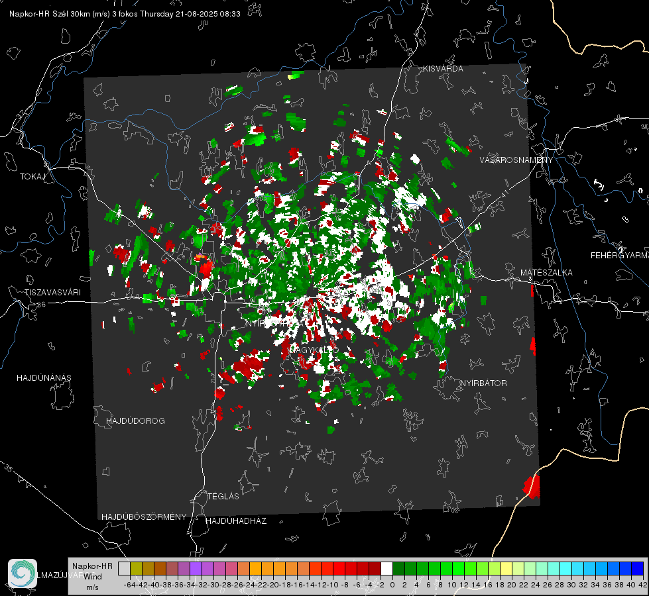
Task: Click the road number 41 marker
Action: 504,193
